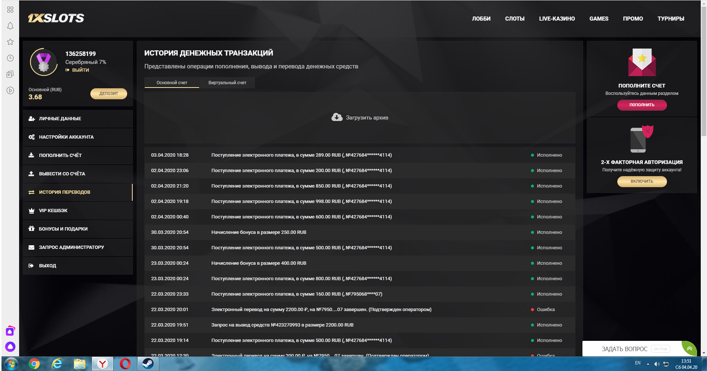Viewport: 707px width, 371px height.
Task: Launch Google Chrome from the taskbar
Action: coord(34,364)
